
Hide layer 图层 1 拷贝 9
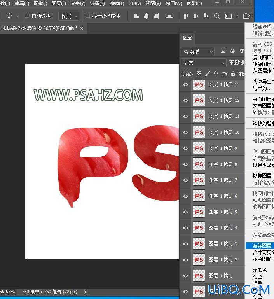click(x=186, y=149)
